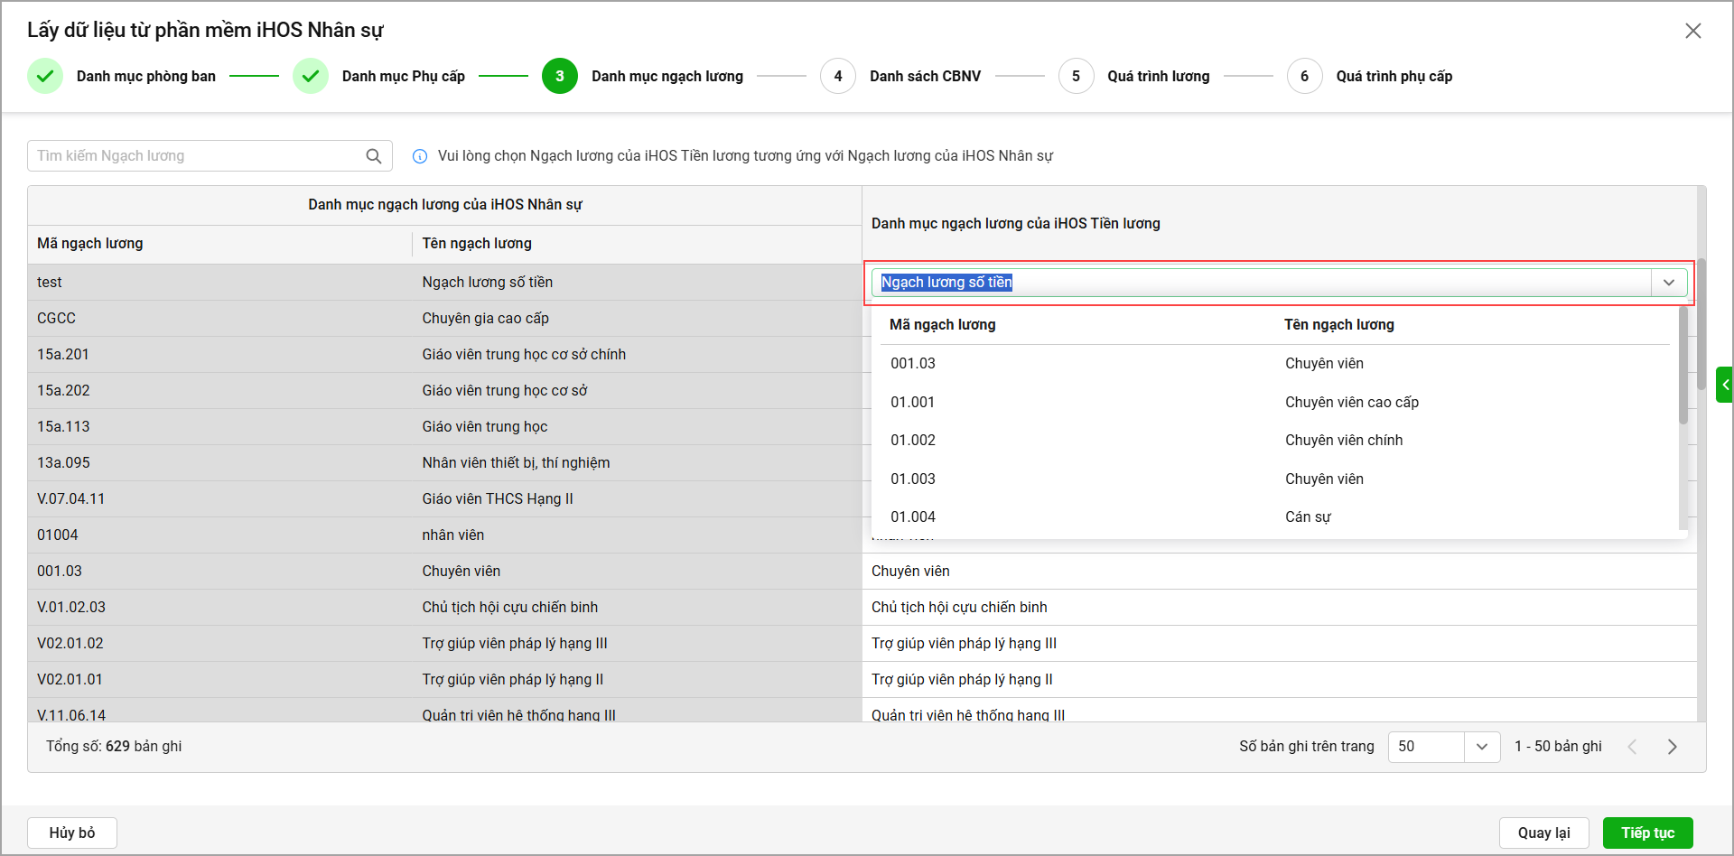This screenshot has height=856, width=1734.
Task: Open the Ngạch lương số tiền dropdown arrow
Action: click(x=1669, y=283)
